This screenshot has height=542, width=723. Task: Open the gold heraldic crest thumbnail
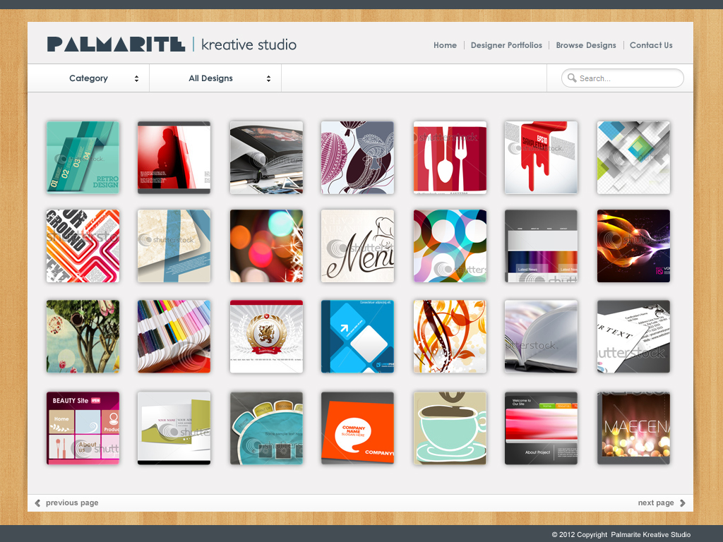click(266, 337)
